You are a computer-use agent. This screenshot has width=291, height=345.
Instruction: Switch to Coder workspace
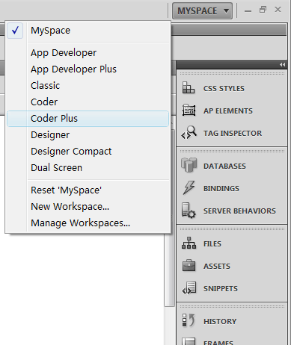click(88, 102)
